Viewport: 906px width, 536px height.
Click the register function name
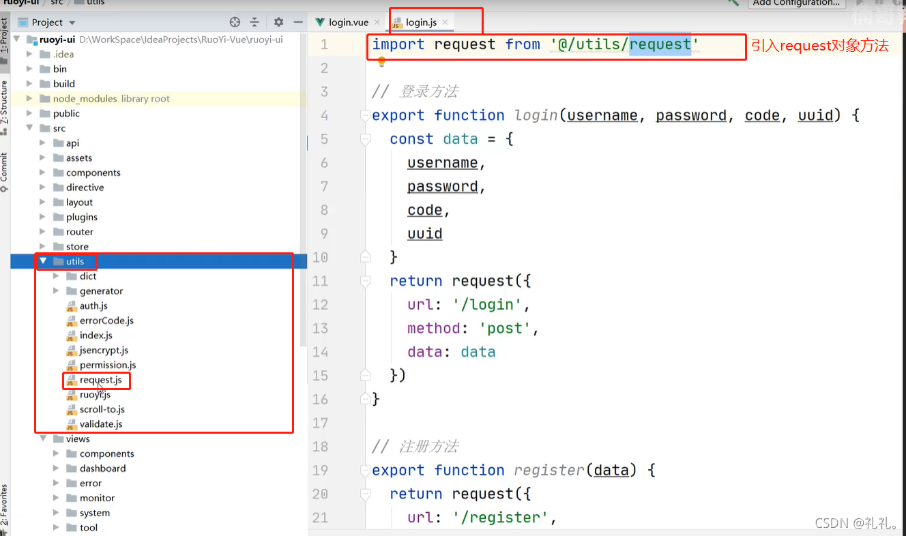[x=549, y=471]
